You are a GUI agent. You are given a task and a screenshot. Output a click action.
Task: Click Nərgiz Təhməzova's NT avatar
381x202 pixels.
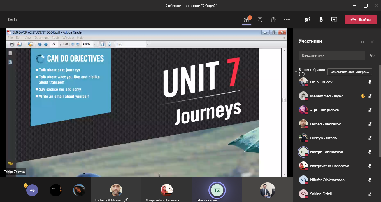303,152
